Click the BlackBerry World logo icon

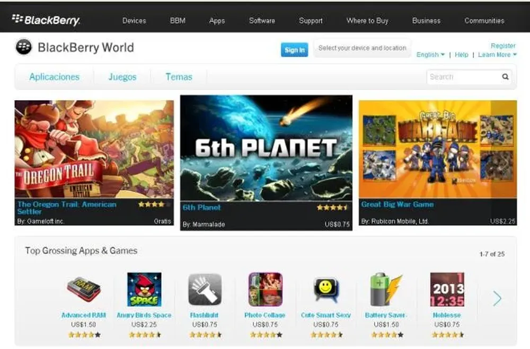click(24, 47)
